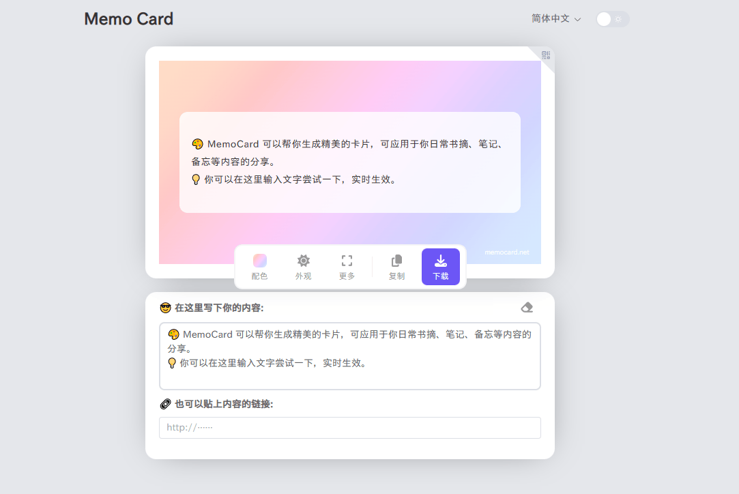Click the 😎 emoji beside the content heading
The image size is (739, 494).
(x=165, y=308)
